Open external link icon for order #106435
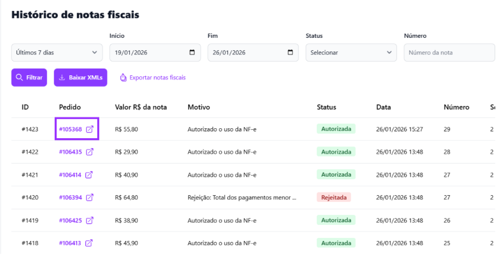Image resolution: width=504 pixels, height=255 pixels. click(x=90, y=152)
